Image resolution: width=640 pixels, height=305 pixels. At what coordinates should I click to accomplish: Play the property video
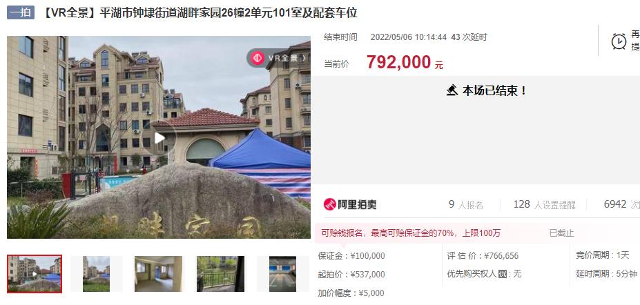159,138
